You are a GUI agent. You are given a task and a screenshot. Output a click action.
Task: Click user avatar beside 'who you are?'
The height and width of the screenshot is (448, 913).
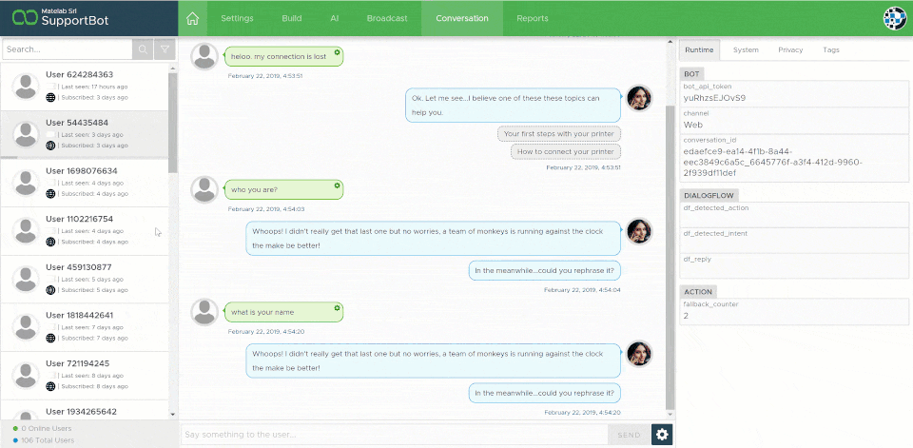(205, 189)
